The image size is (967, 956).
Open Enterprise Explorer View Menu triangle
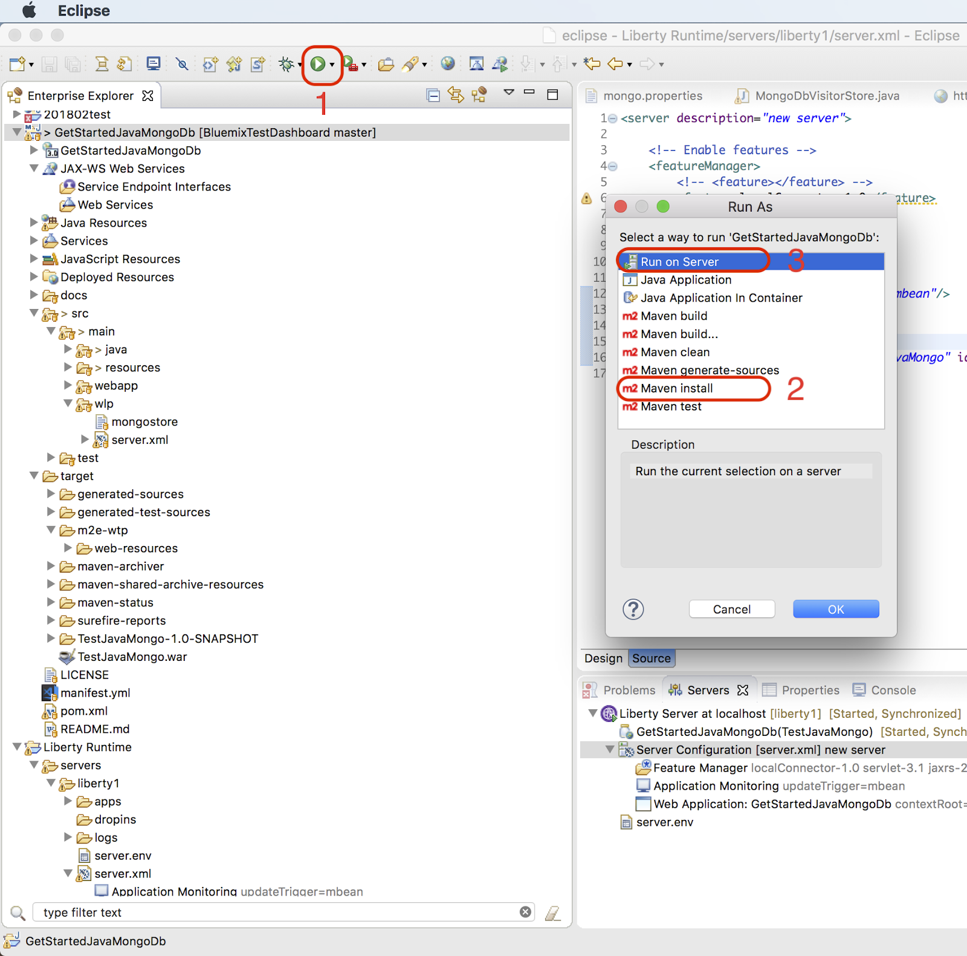coord(509,93)
